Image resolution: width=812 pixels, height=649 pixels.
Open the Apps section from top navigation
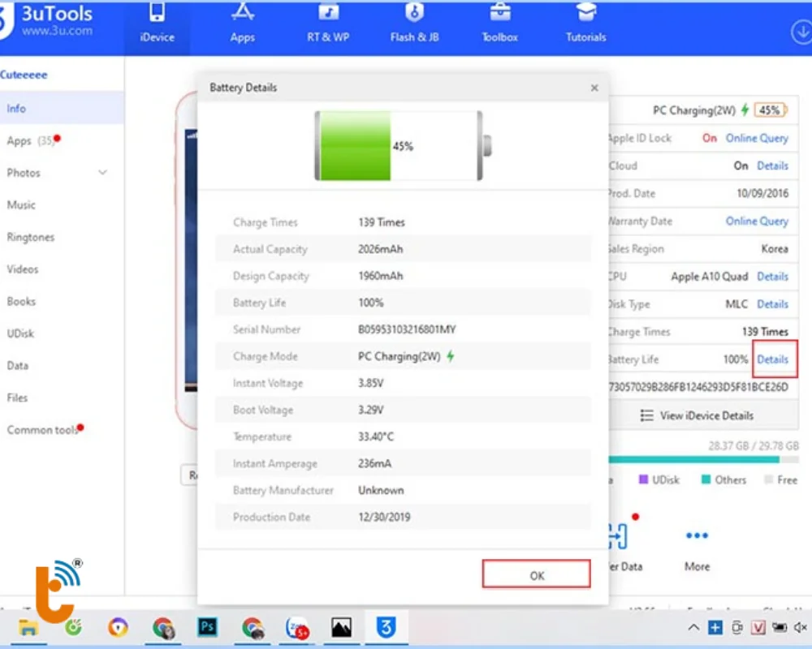tap(242, 24)
